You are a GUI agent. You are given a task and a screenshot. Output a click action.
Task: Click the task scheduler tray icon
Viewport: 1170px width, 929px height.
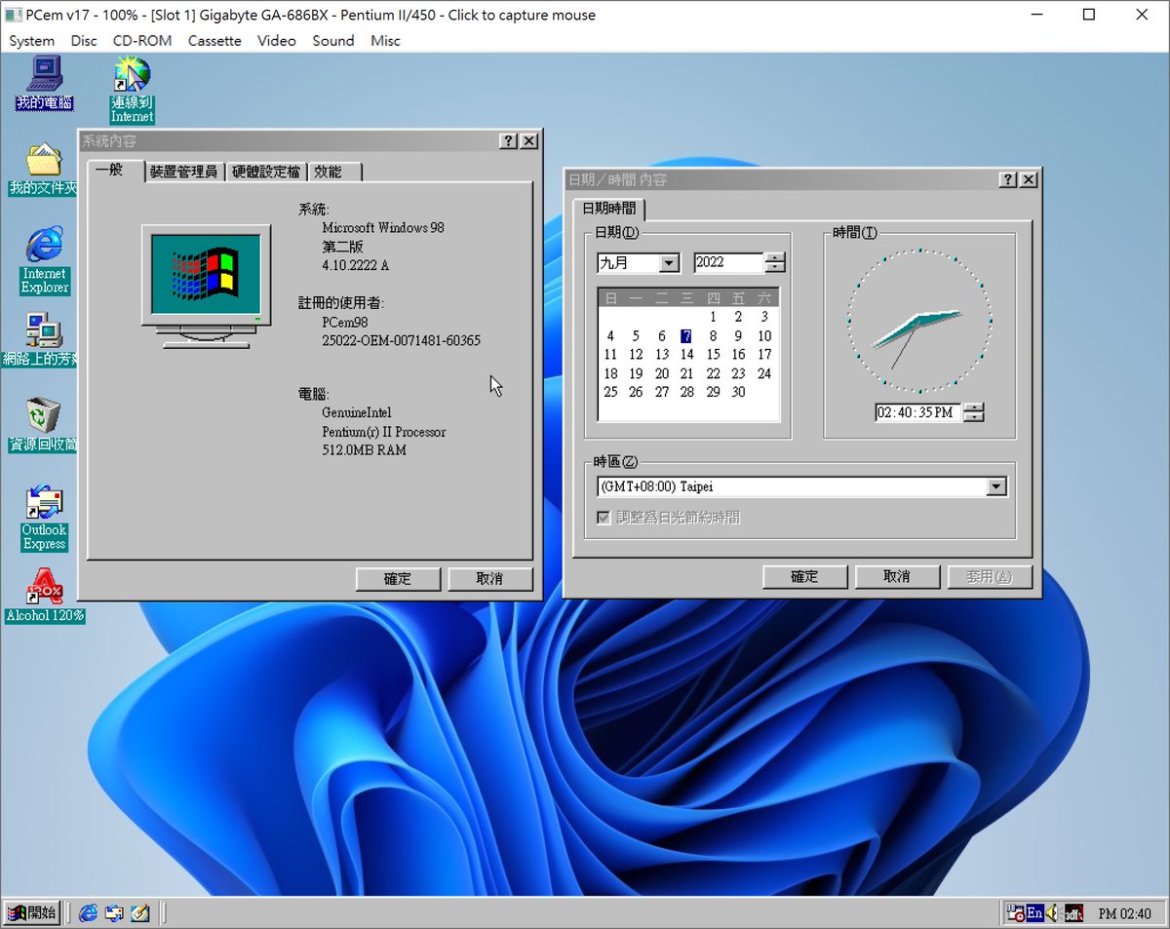pos(1015,913)
